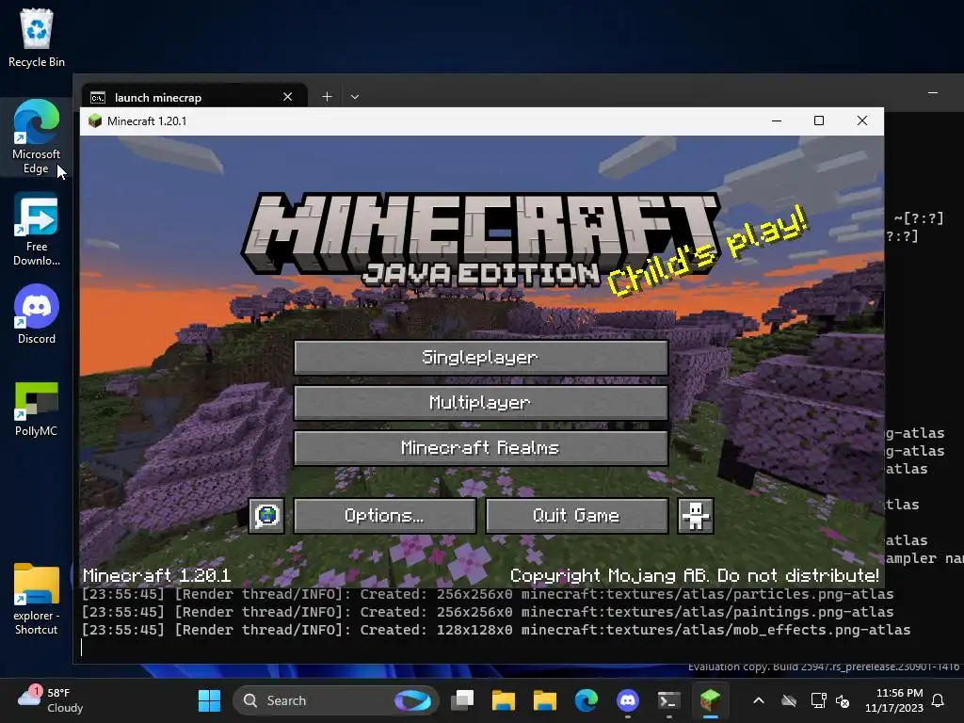Open Minecraft Realms
The image size is (964, 723).
pyautogui.click(x=481, y=447)
